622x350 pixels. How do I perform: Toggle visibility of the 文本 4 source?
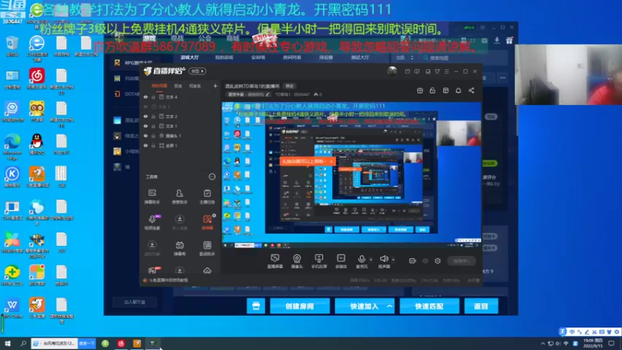click(x=145, y=96)
